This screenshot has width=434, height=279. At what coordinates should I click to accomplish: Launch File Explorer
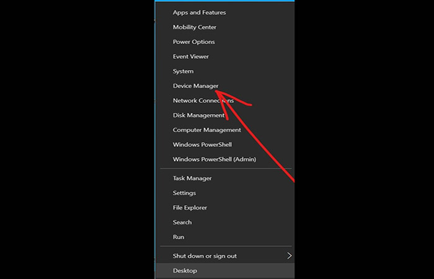pyautogui.click(x=224, y=208)
